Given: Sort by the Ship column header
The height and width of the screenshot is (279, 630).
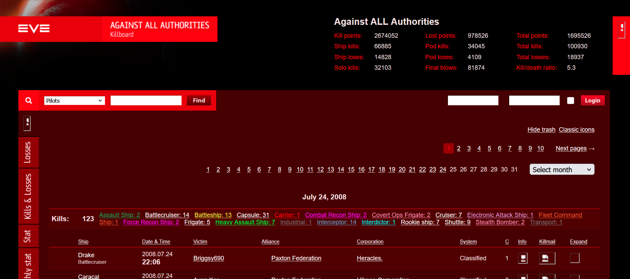Looking at the screenshot, I should pos(83,242).
